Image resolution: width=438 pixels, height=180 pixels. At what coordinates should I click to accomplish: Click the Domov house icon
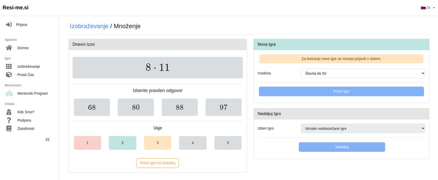coord(9,48)
